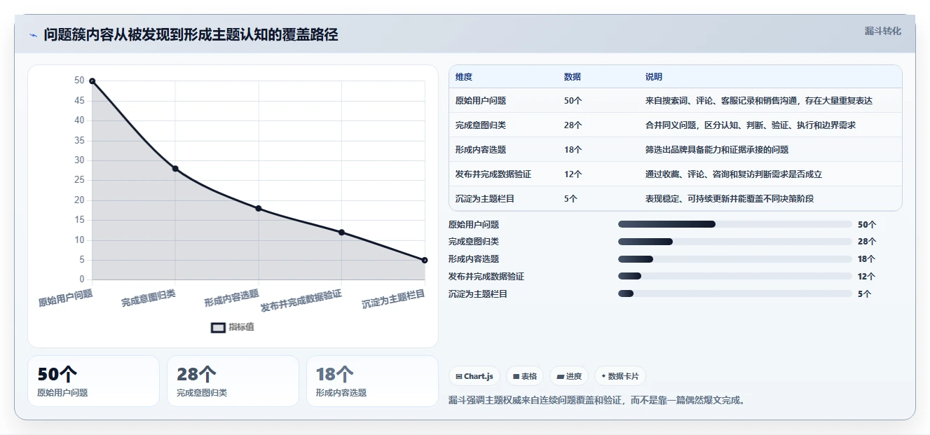Click the chart data point at value 18
930x435 pixels.
(259, 209)
